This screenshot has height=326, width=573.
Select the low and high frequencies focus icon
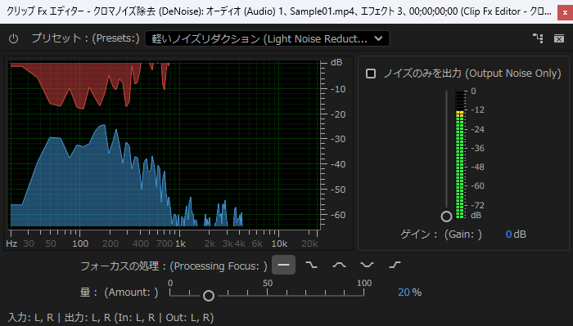[367, 265]
